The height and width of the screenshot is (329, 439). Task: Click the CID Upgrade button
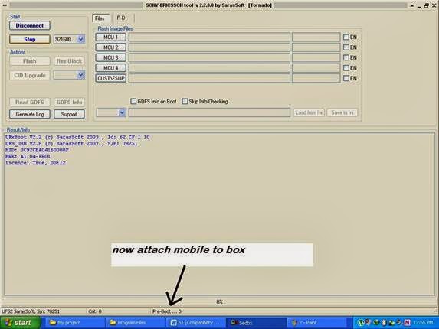click(30, 75)
